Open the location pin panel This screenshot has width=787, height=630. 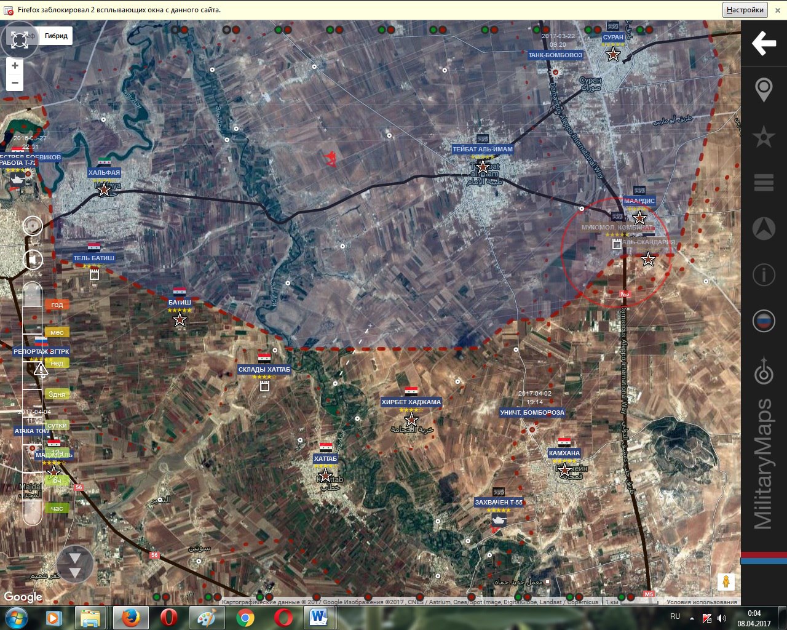764,90
